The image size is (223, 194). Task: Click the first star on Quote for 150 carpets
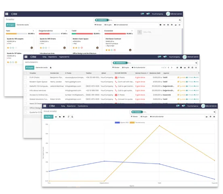8,48
